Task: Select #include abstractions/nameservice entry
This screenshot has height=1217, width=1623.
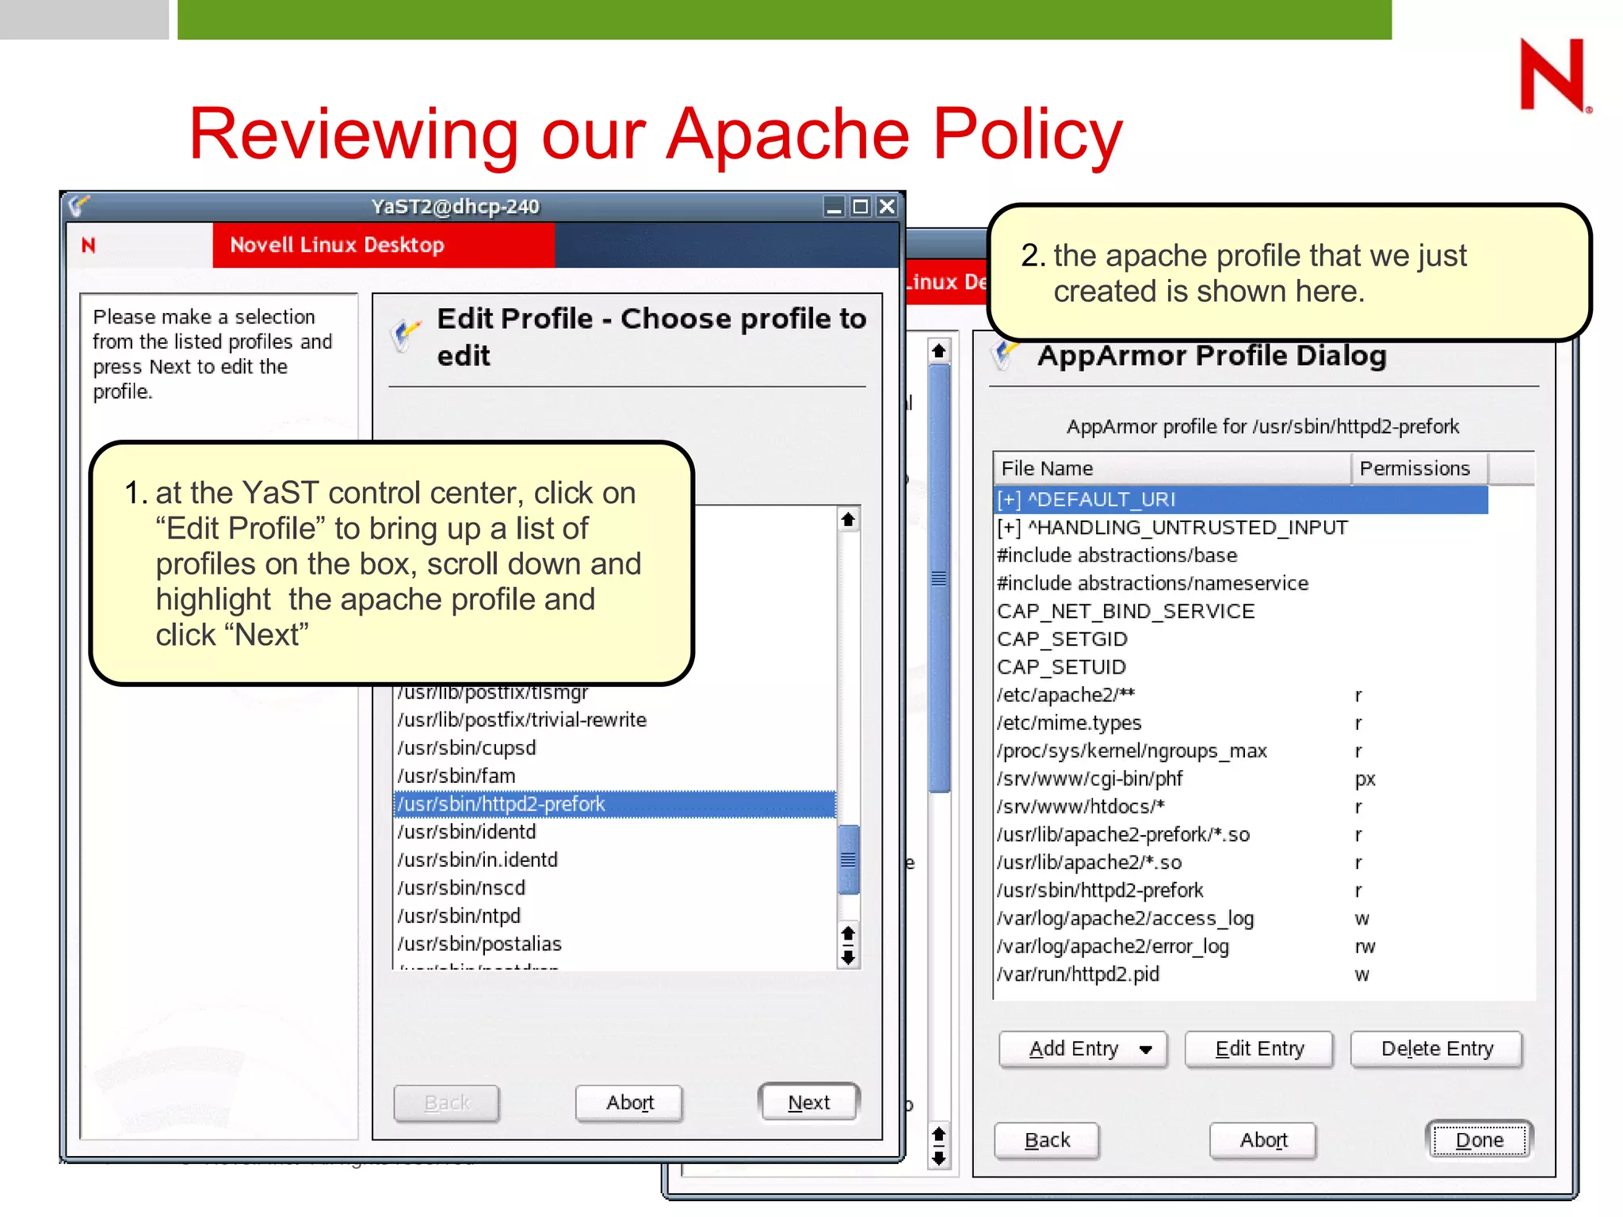Action: (x=1241, y=583)
